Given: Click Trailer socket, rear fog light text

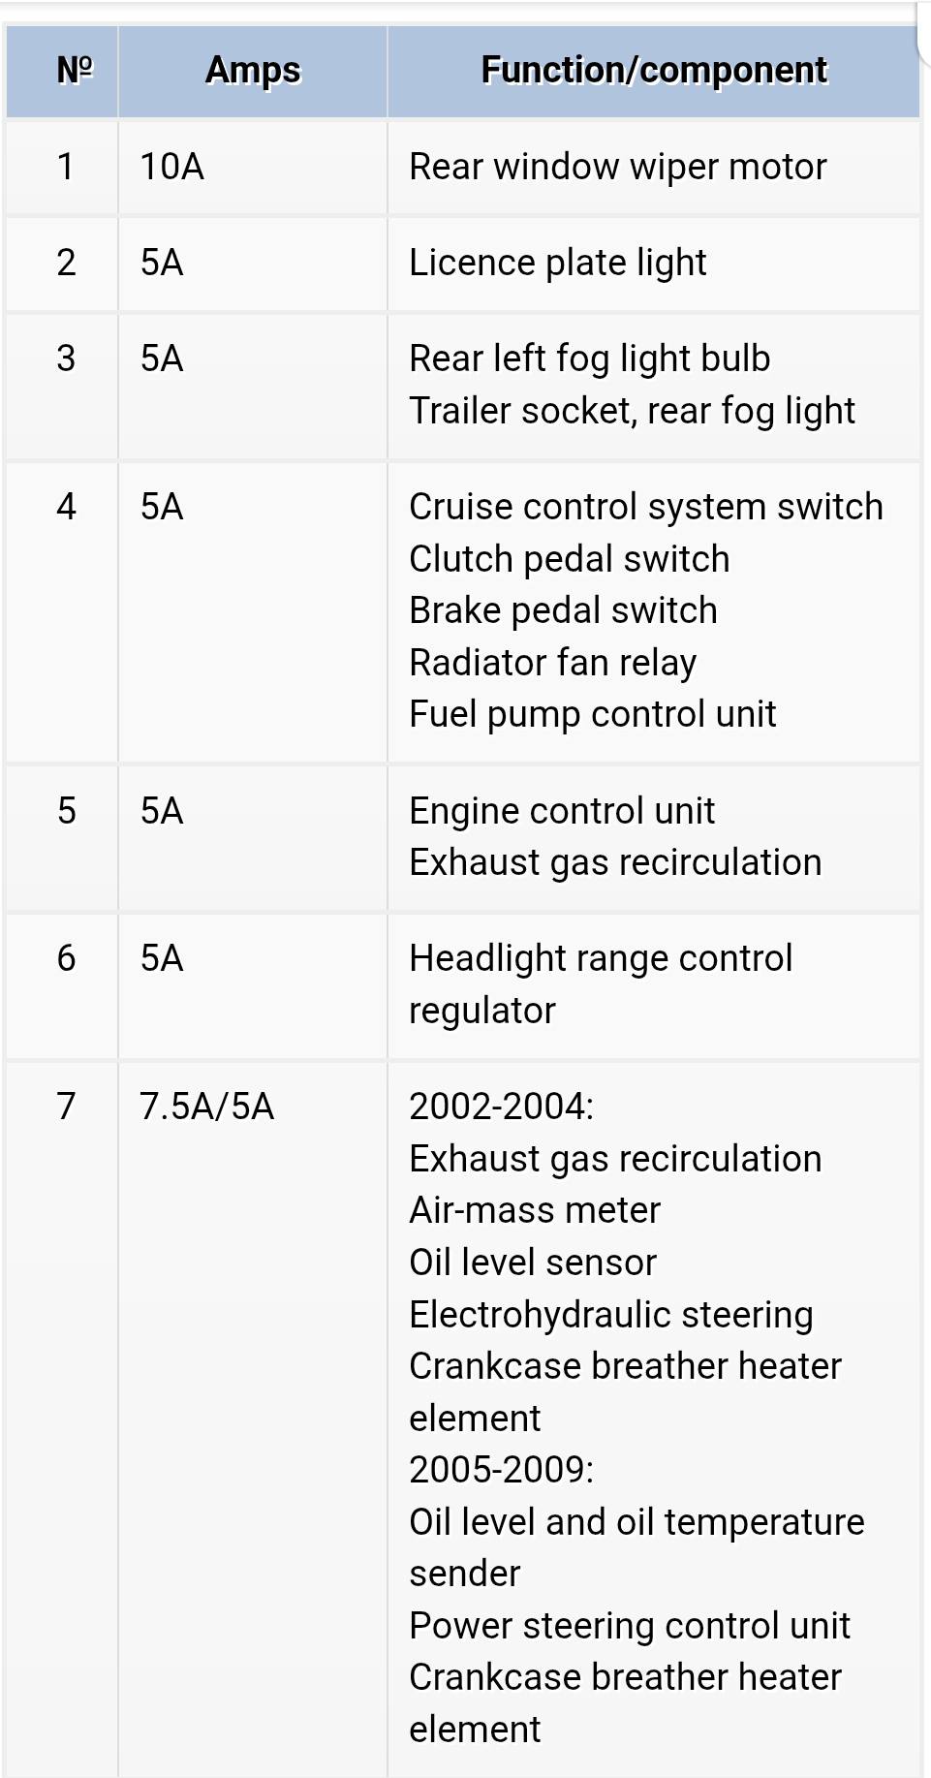Looking at the screenshot, I should [632, 411].
